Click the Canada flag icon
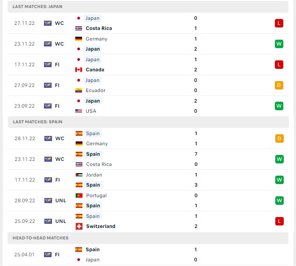The width and height of the screenshot is (296, 266). coord(79,70)
